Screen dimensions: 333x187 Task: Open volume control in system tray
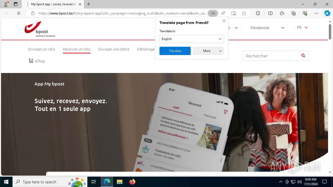point(299,182)
